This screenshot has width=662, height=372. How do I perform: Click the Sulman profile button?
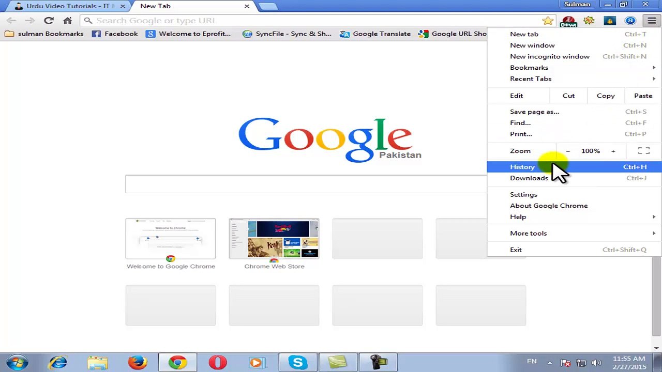click(577, 5)
